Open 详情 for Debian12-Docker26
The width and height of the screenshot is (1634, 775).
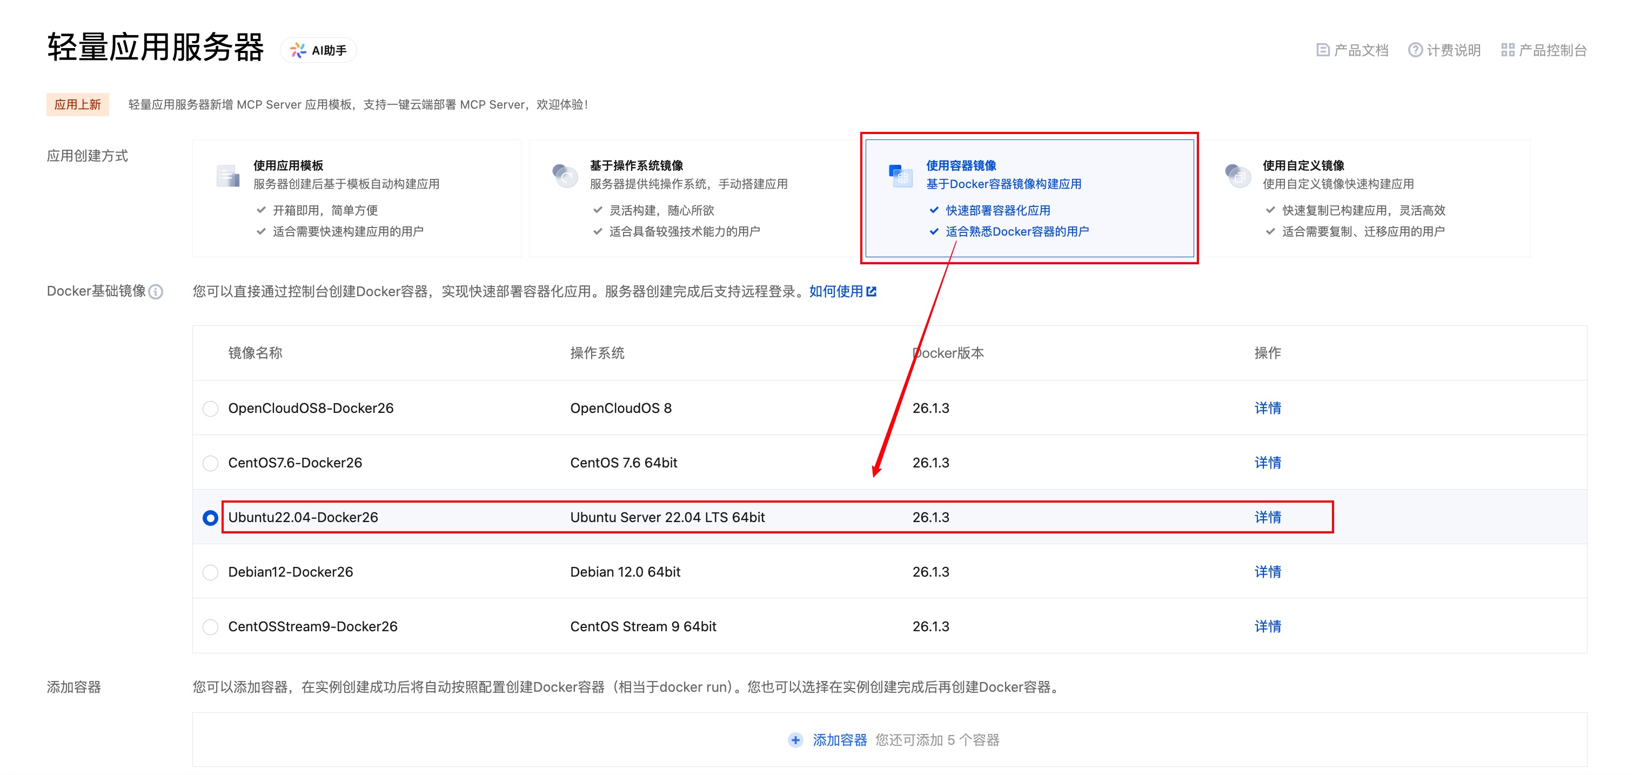click(1267, 571)
